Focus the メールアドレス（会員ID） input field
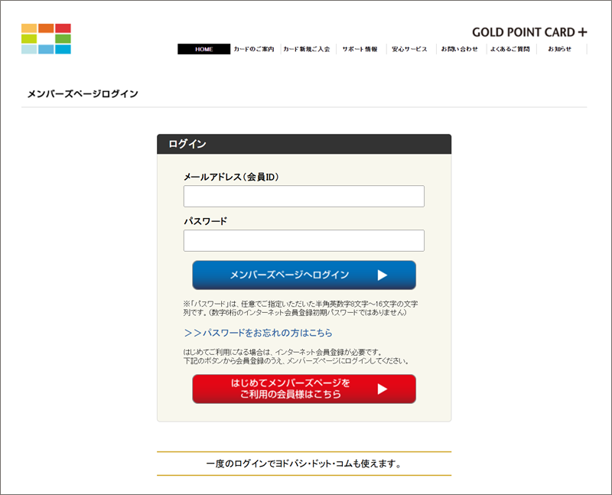This screenshot has height=495, width=612. pyautogui.click(x=304, y=197)
